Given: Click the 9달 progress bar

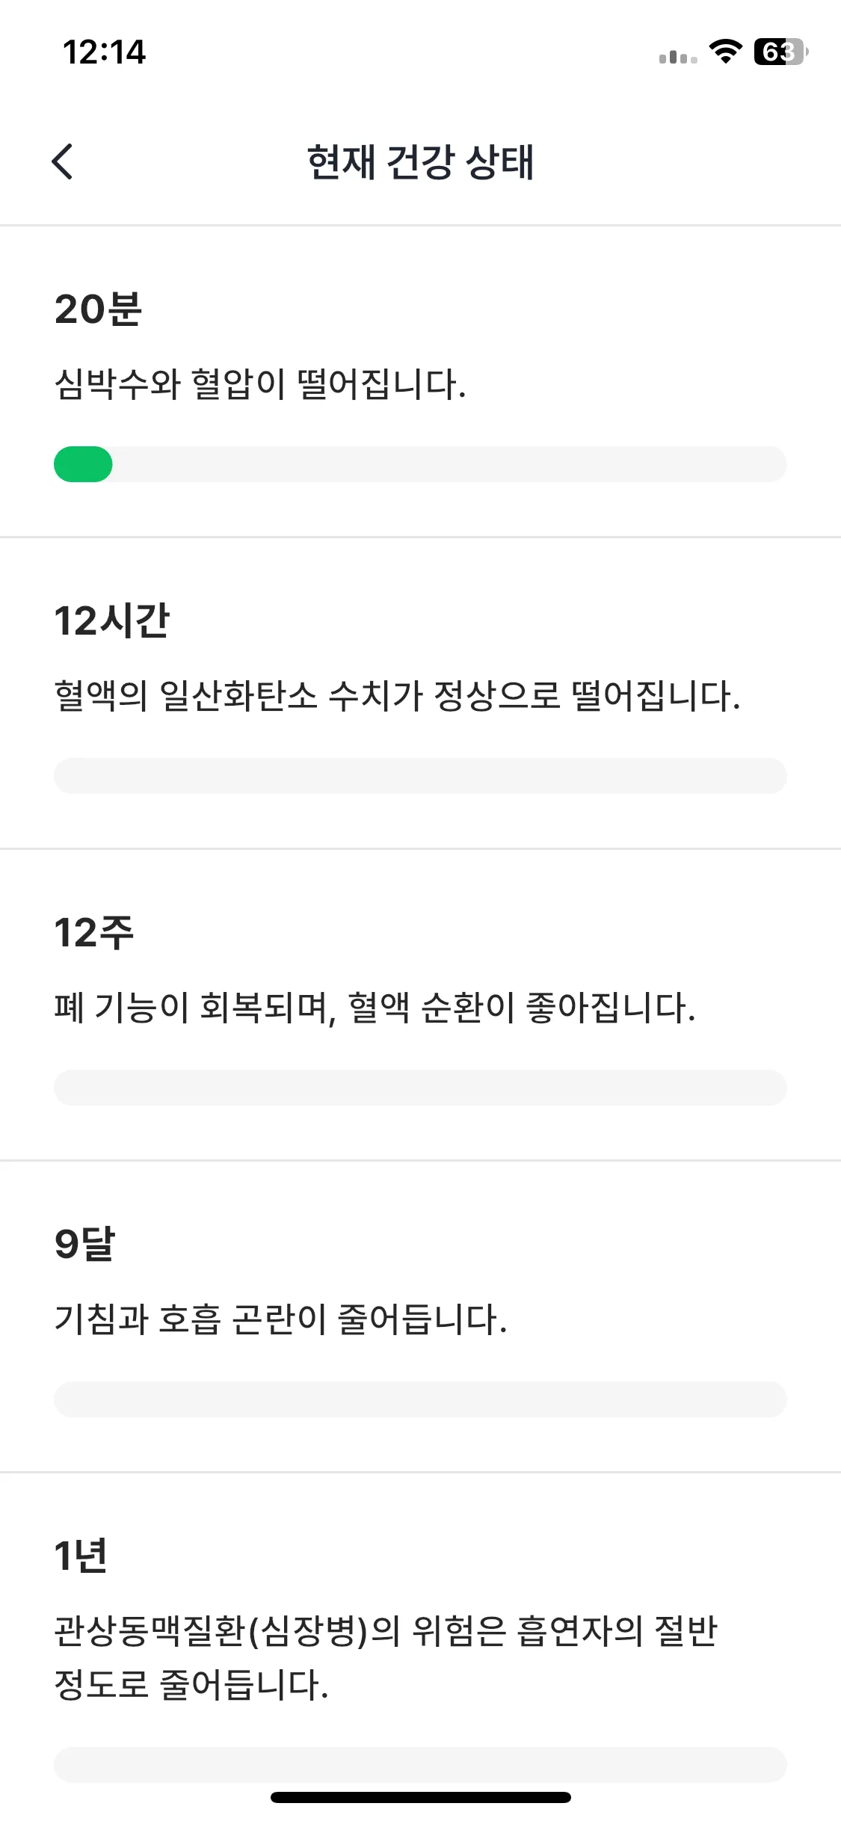Looking at the screenshot, I should click(420, 1399).
